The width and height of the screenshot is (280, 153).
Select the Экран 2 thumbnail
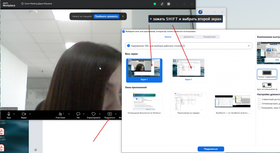pos(188,70)
